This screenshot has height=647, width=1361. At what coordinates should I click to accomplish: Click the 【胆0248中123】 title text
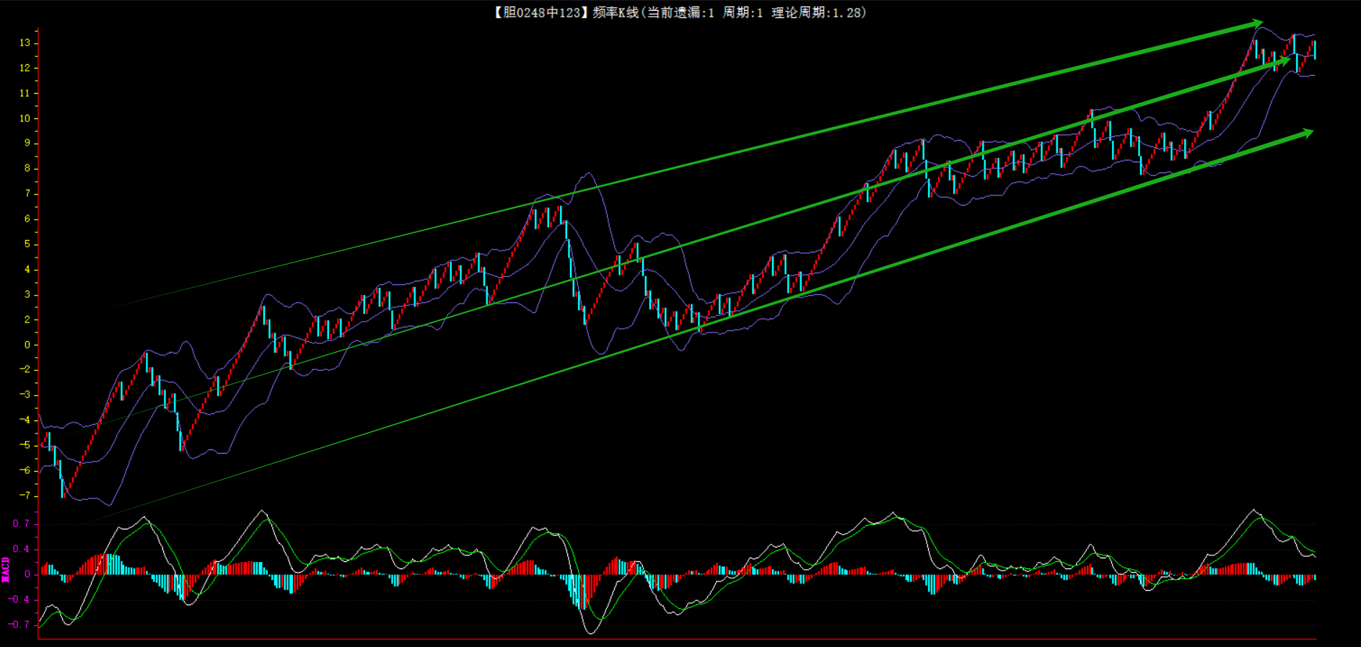[x=541, y=12]
